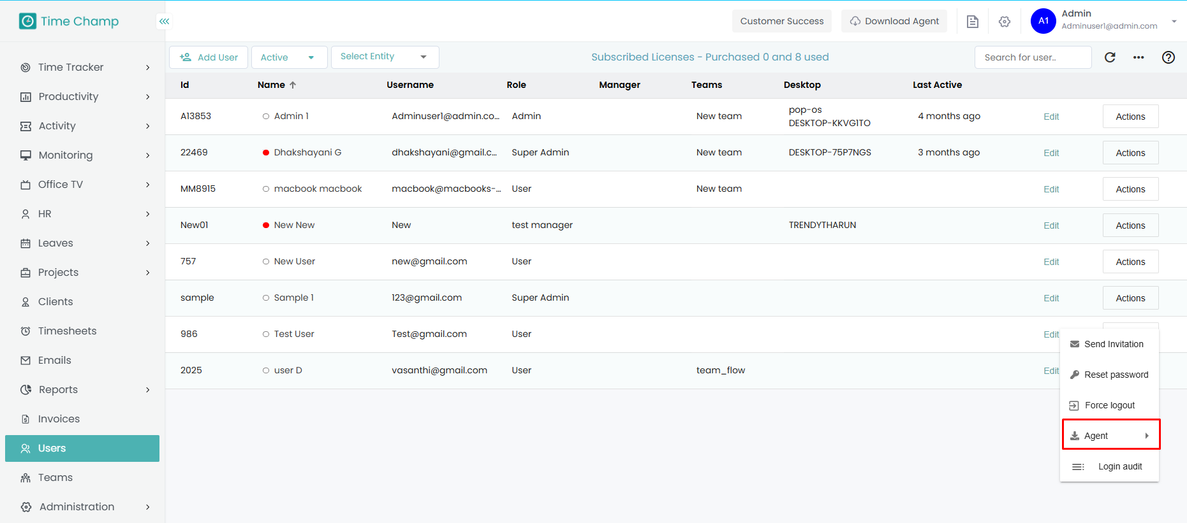Click the Time Champ logo
Viewport: 1187px width, 523px height.
tap(69, 22)
